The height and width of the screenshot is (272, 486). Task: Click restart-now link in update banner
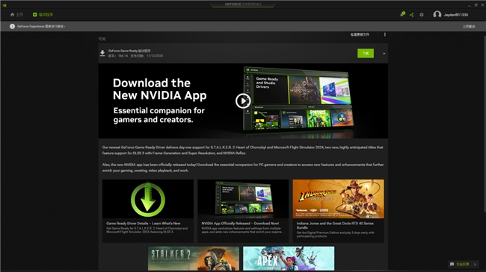(x=469, y=27)
